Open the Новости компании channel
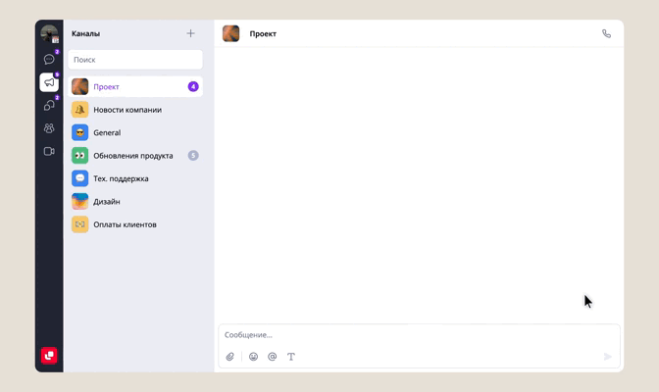659x392 pixels. pos(127,110)
